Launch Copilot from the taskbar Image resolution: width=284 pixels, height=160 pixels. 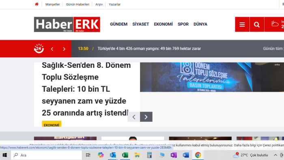tap(101, 155)
